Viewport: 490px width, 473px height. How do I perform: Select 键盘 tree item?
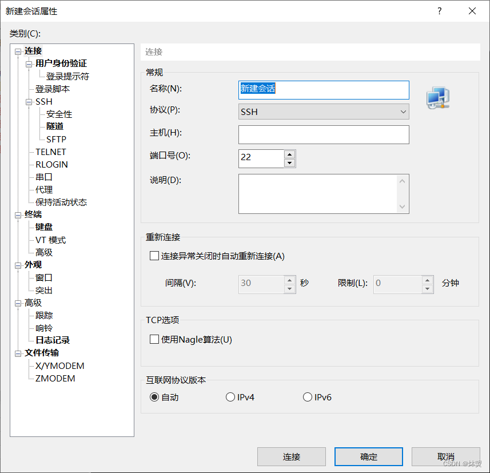(x=44, y=227)
